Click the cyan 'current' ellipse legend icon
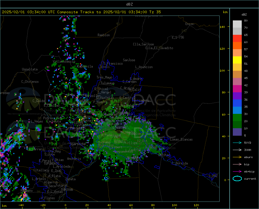 click(x=237, y=179)
